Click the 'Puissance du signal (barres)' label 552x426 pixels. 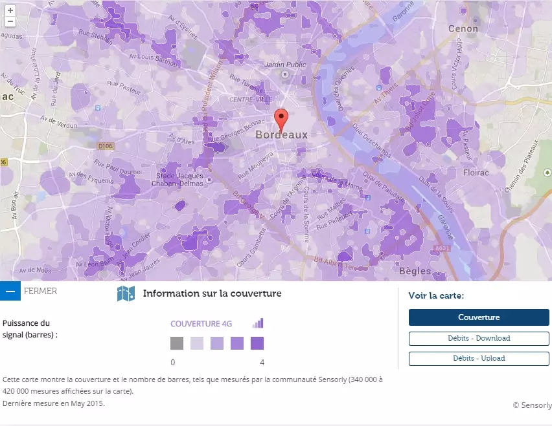(30, 329)
